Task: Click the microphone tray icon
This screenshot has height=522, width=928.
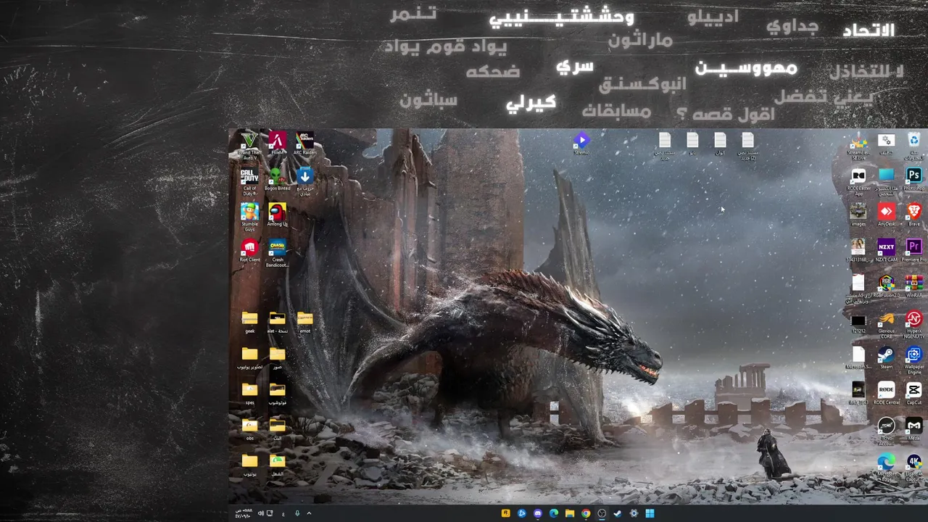Action: [297, 513]
